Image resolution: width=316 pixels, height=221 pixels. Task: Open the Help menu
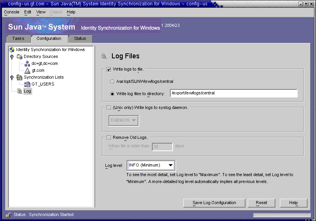tap(71, 12)
